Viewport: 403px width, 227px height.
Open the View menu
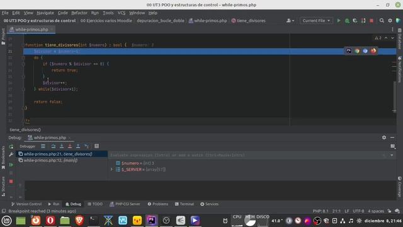click(28, 13)
